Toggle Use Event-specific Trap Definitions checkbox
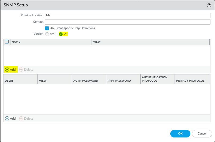The height and width of the screenshot is (142, 215). point(47,28)
